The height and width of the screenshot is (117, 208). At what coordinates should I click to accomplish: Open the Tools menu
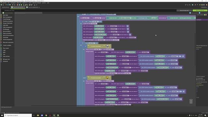30,3
